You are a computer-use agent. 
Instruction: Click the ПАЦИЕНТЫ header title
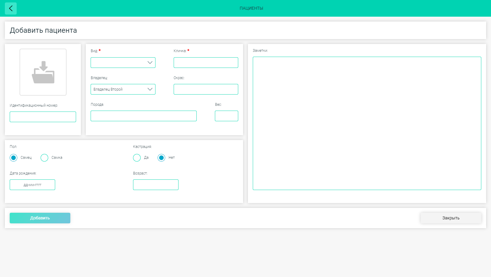tap(251, 8)
